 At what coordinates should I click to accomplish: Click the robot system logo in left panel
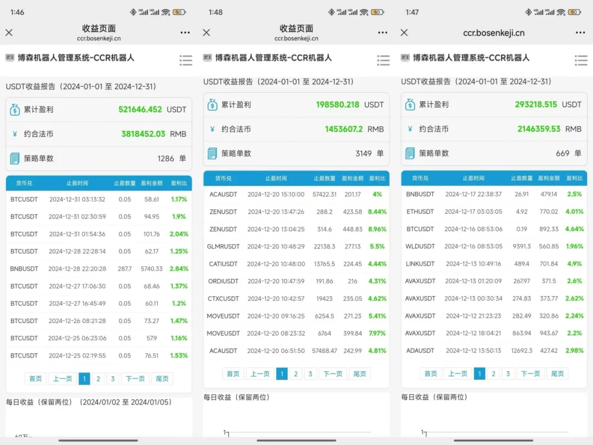pyautogui.click(x=10, y=58)
